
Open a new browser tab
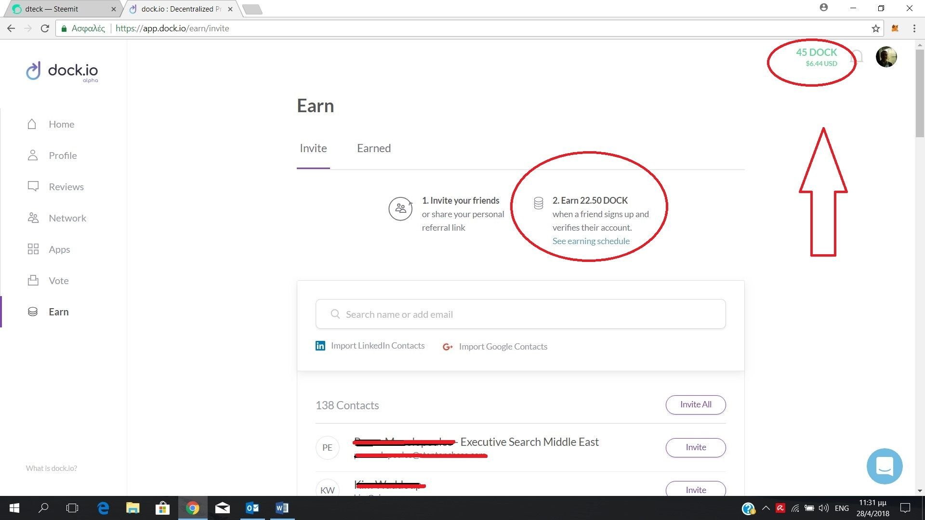[251, 9]
